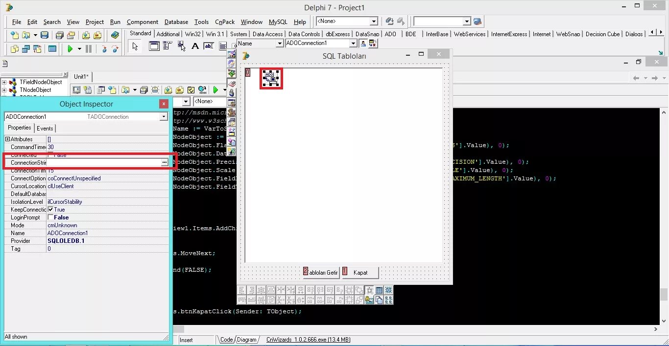Click the Tabloları Getir button on the form
Screen dimensions: 669x346
click(x=321, y=272)
